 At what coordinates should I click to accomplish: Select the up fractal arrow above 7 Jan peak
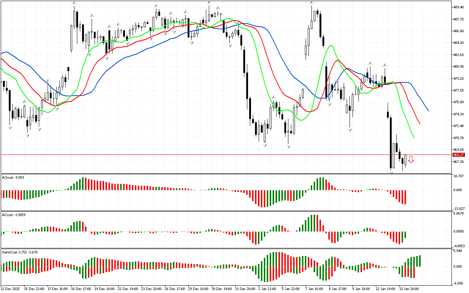point(312,3)
